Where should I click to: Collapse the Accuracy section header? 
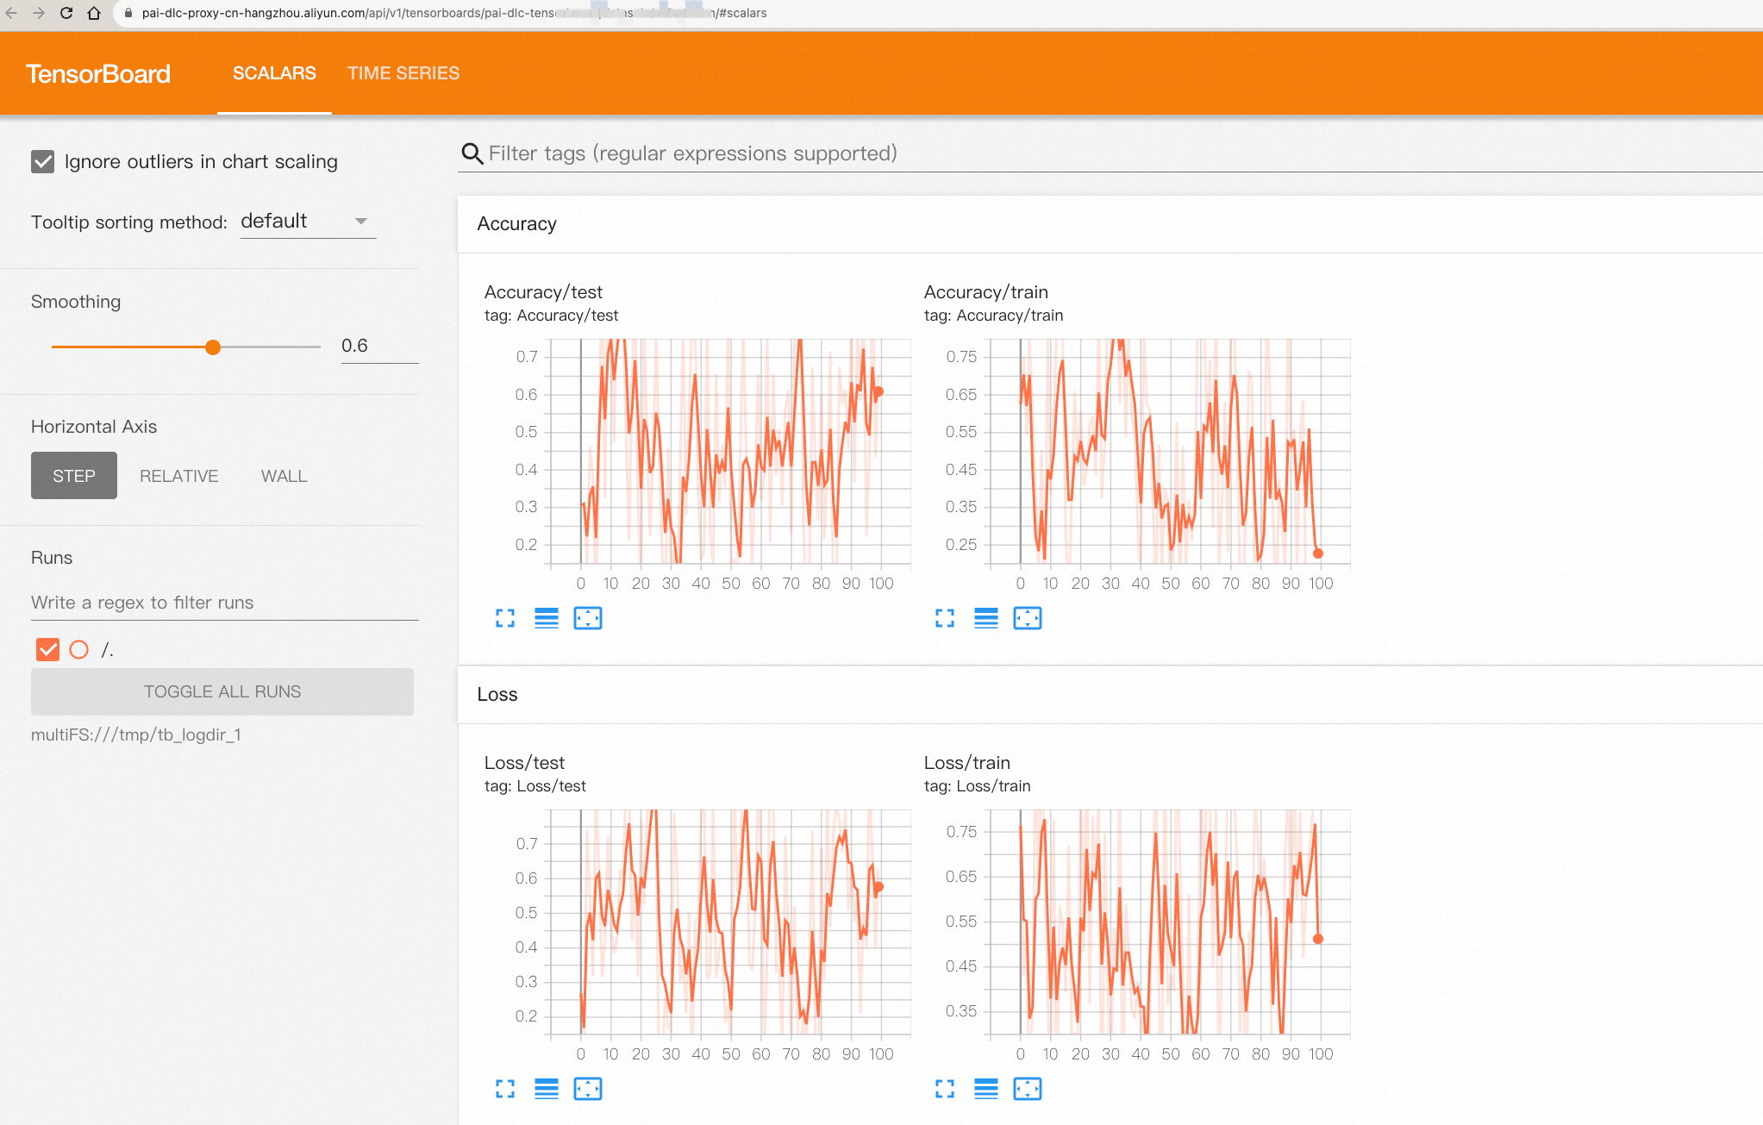point(1110,224)
